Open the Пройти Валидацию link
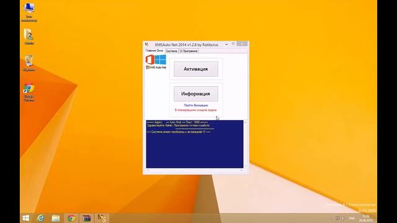This screenshot has width=397, height=223. 196,105
